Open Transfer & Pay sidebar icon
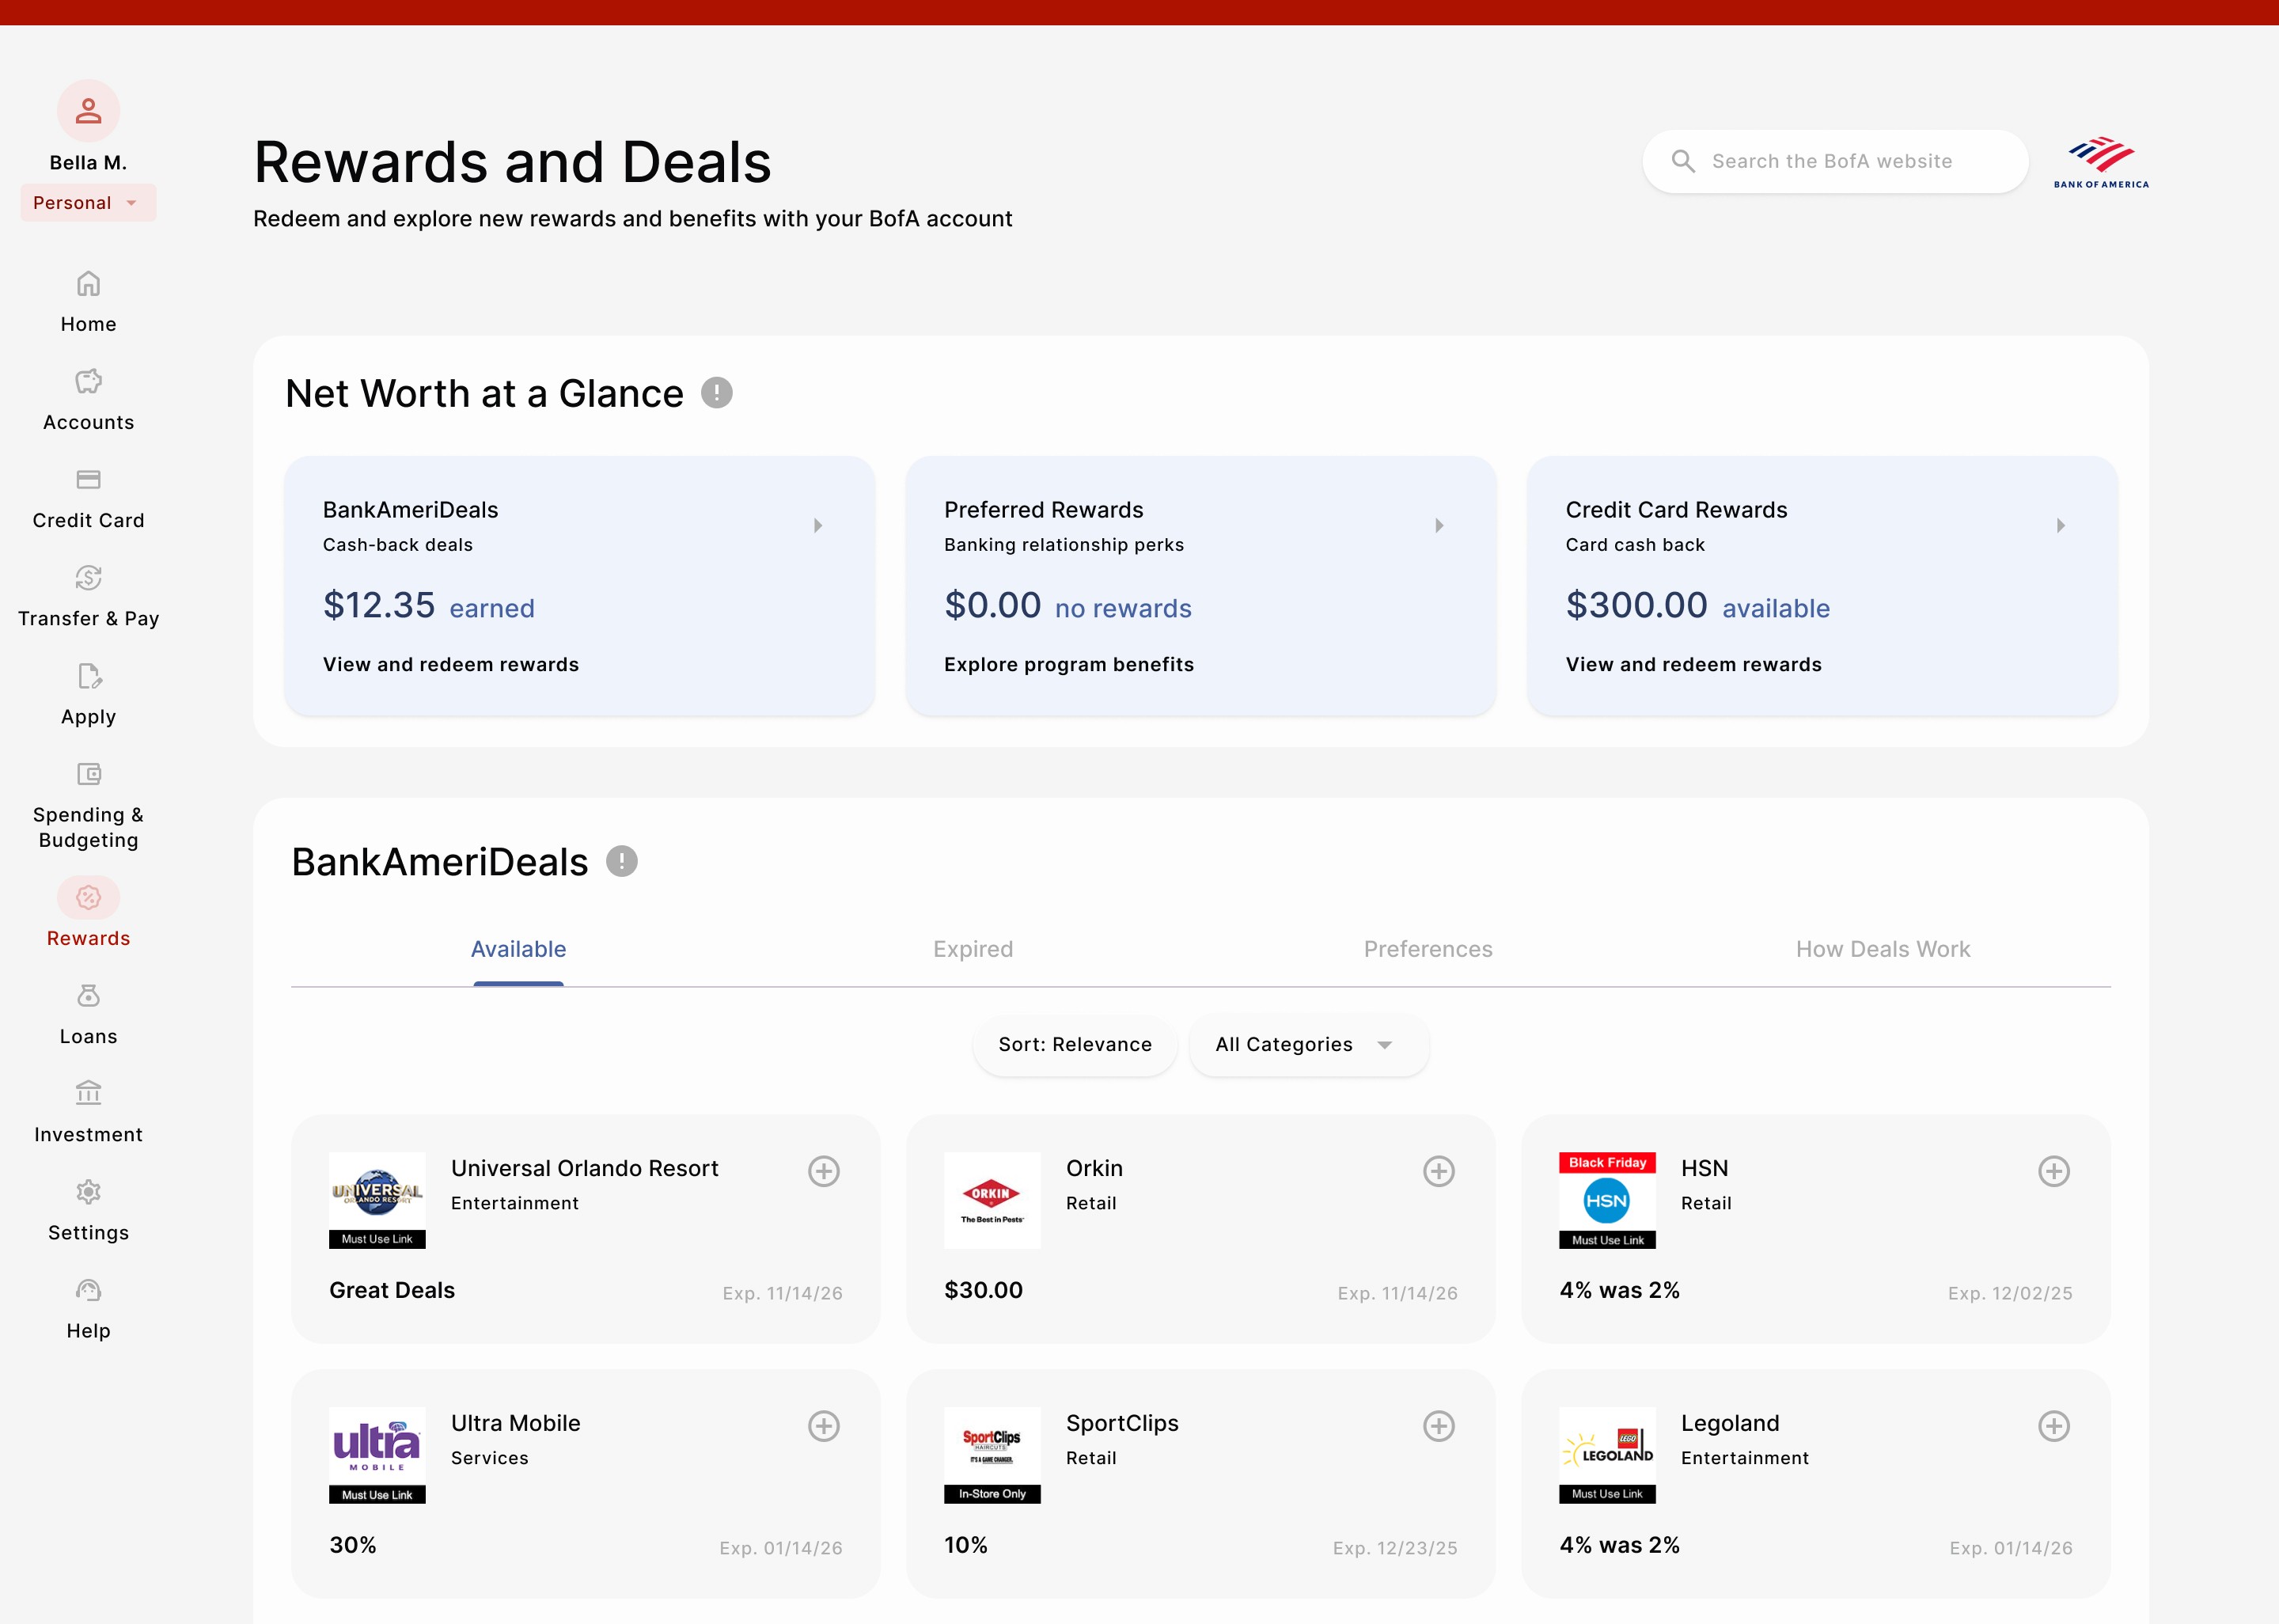 tap(88, 578)
